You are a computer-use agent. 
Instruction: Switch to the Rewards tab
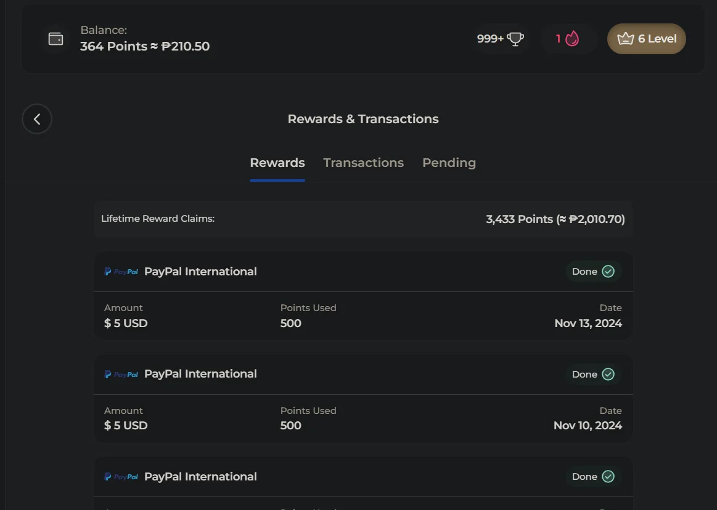point(277,163)
